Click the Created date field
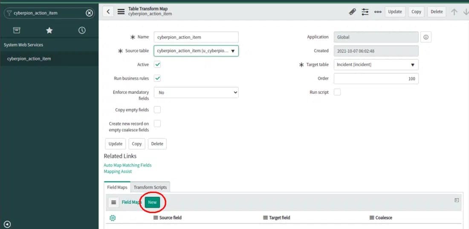469x229 pixels. 376,51
